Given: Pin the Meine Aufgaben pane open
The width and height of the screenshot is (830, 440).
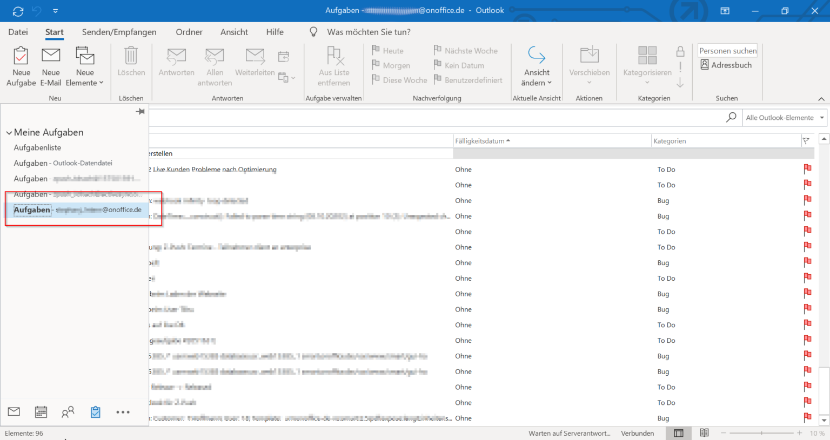Looking at the screenshot, I should point(140,111).
